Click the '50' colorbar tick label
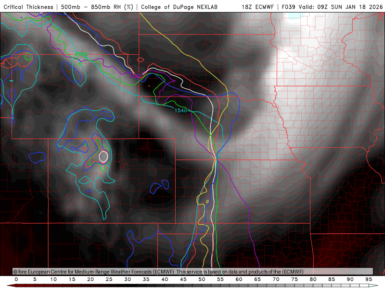 (202, 279)
